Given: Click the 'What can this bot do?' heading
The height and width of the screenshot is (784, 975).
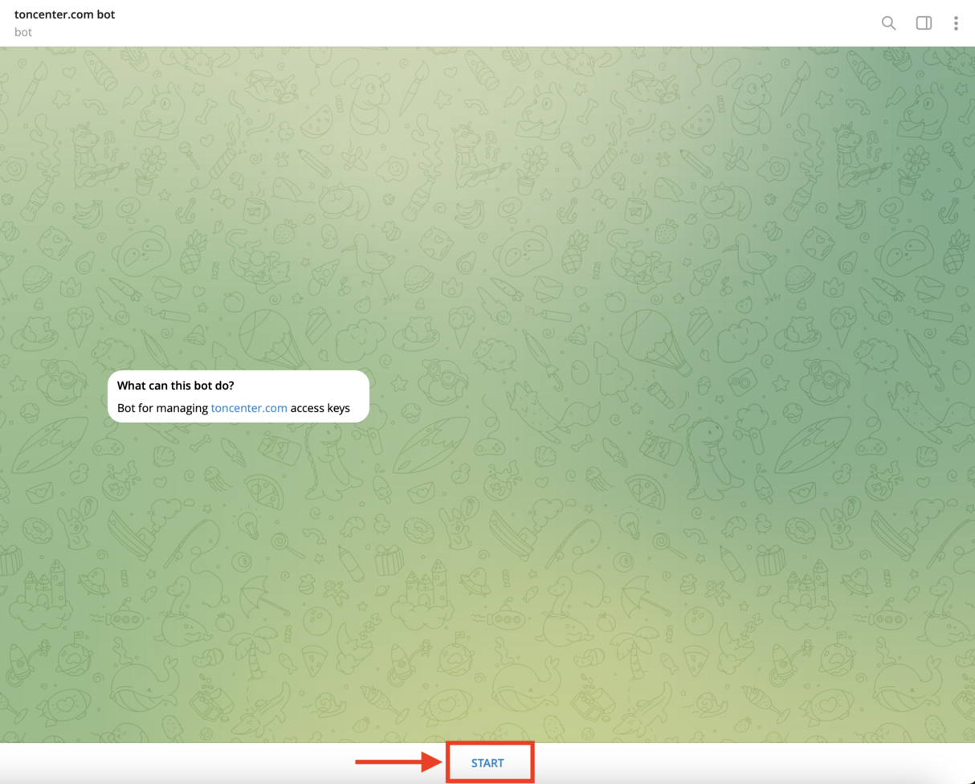Looking at the screenshot, I should point(176,386).
